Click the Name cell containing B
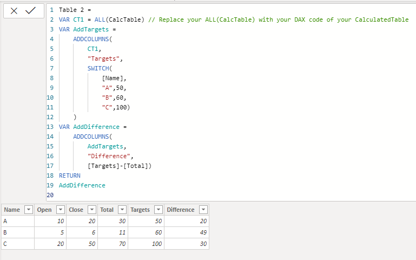 pos(18,232)
